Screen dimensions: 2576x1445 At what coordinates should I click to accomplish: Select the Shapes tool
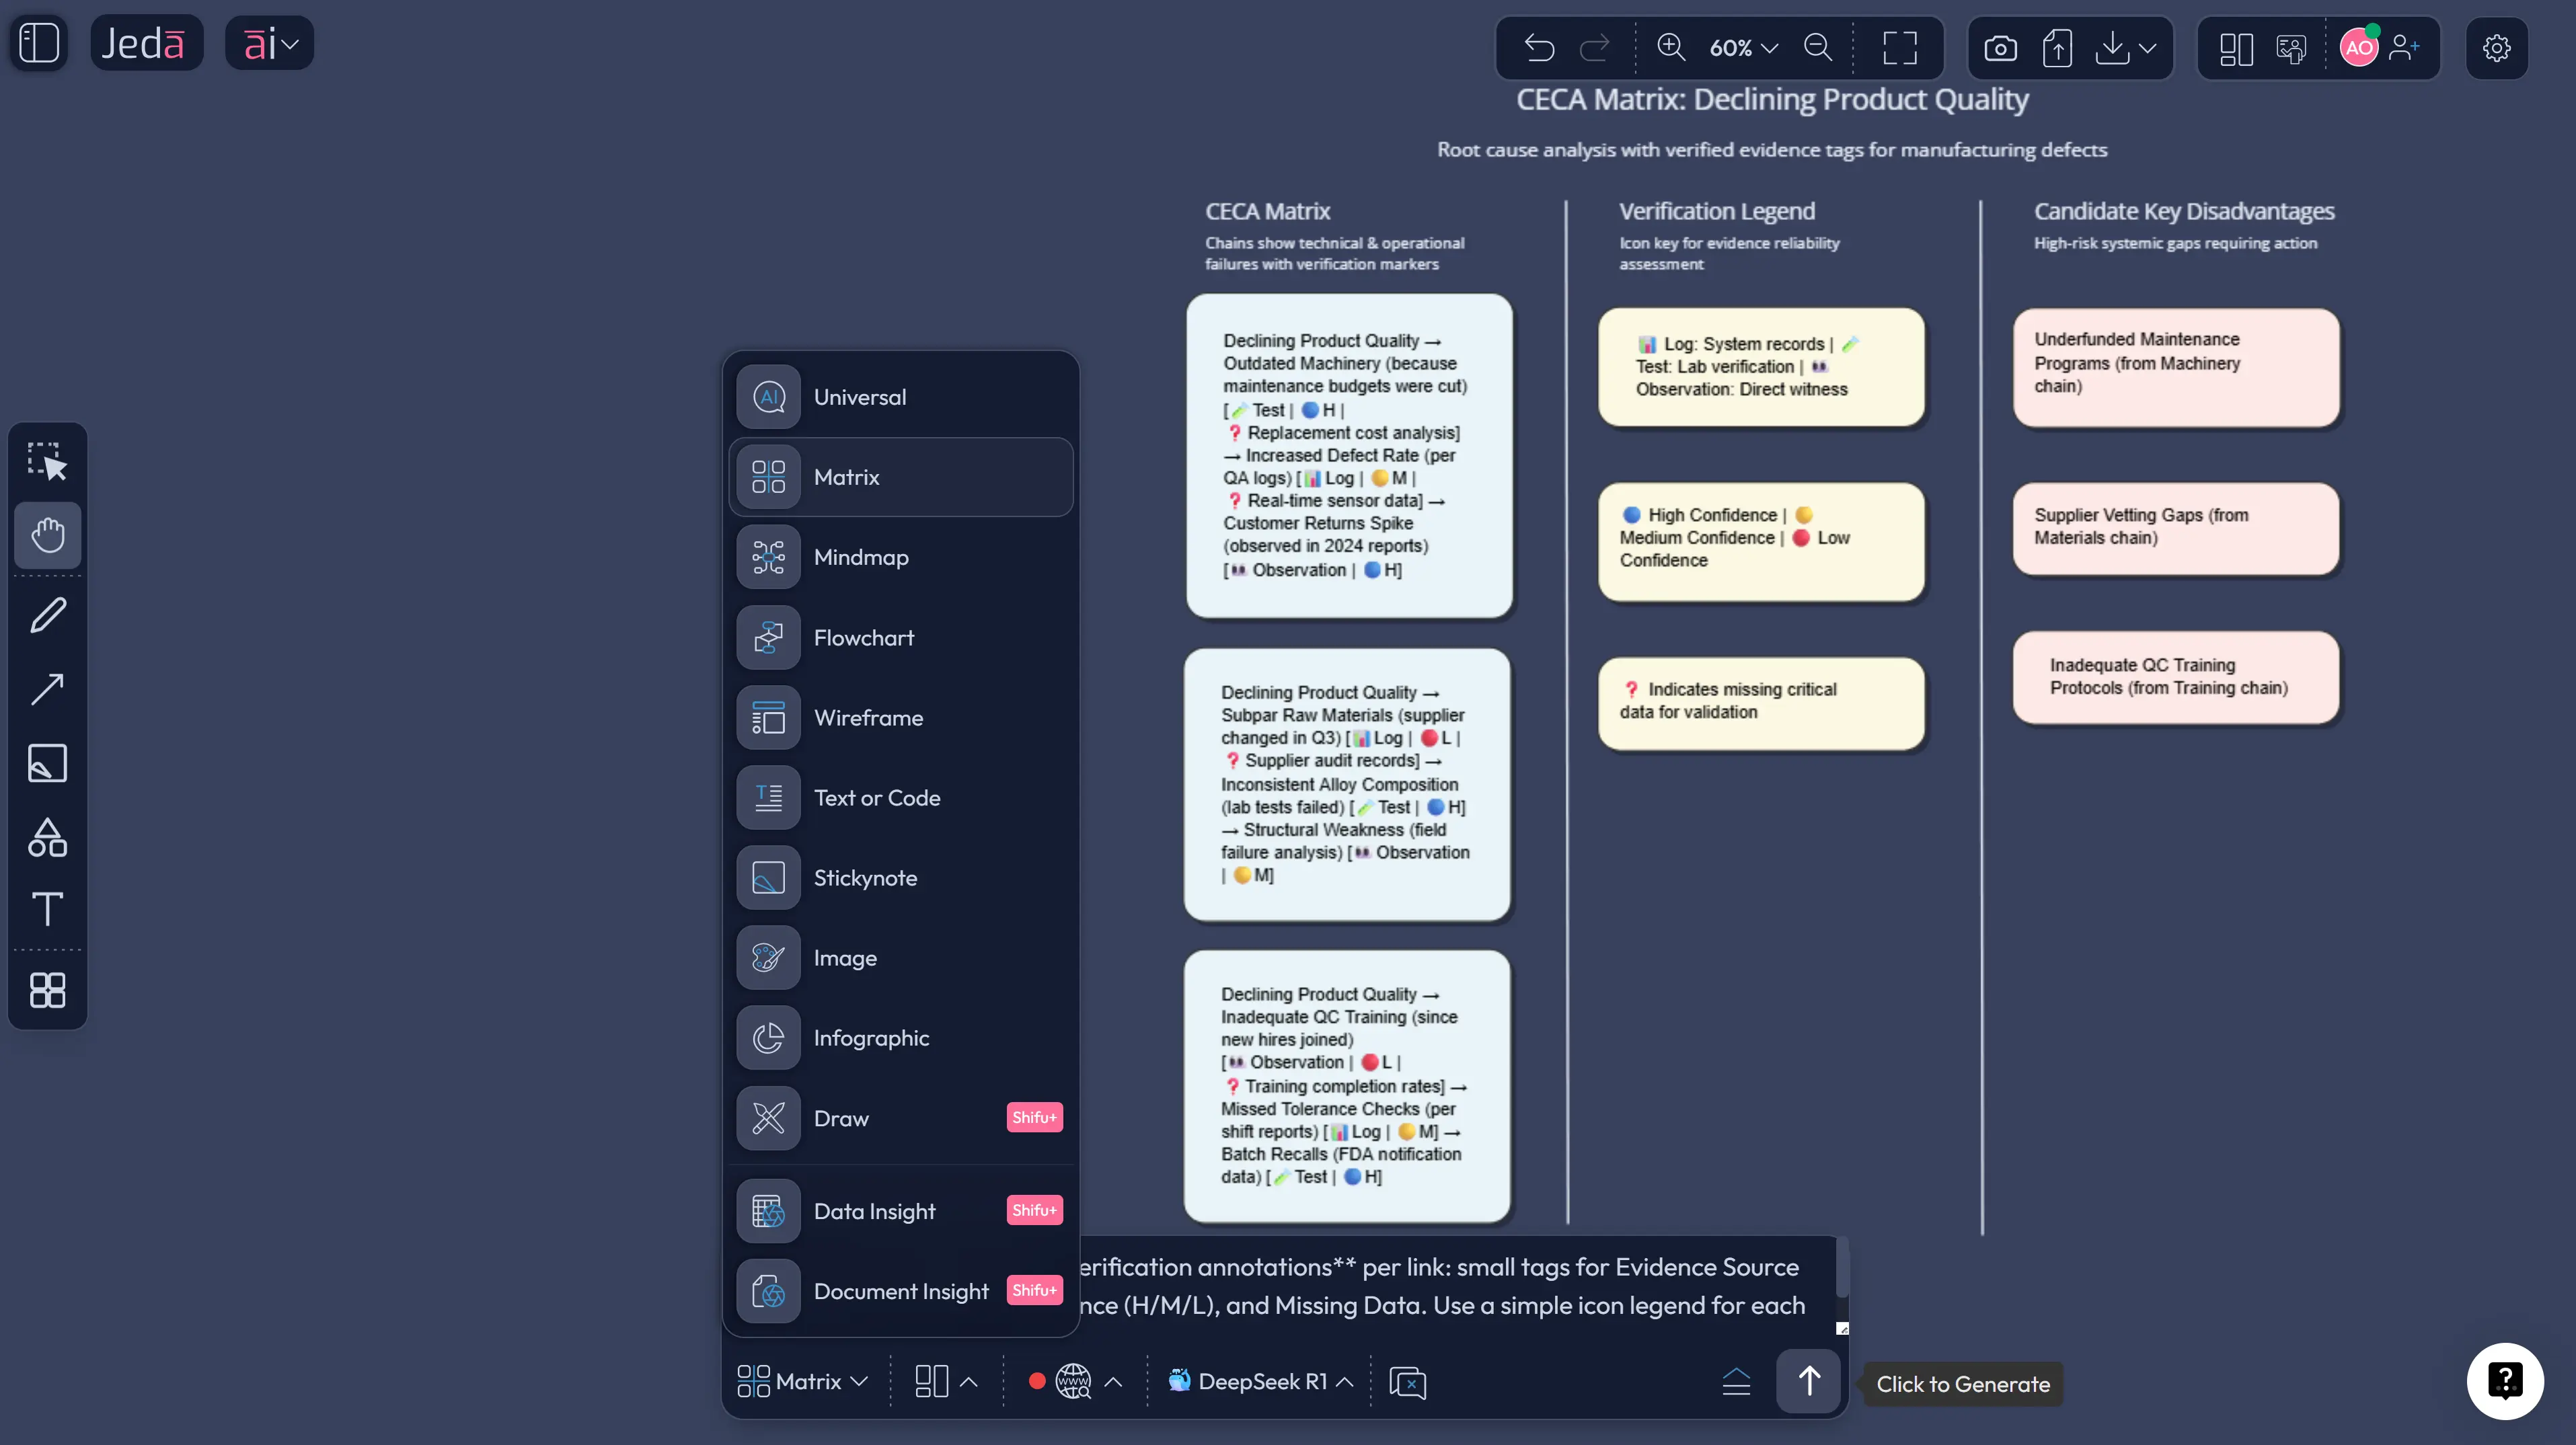47,838
